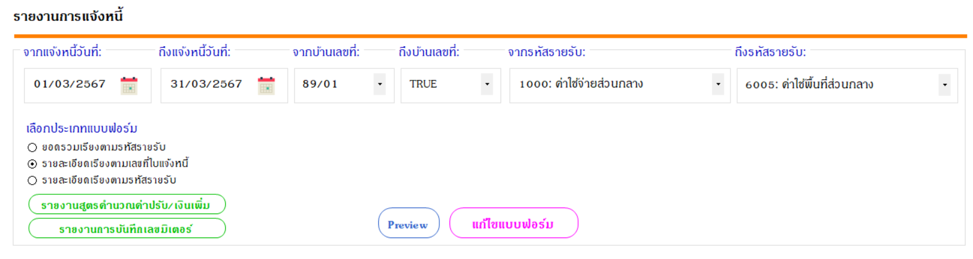Select ยอดรวมเรียงตามรหัสรายรับ radio option

coord(32,147)
